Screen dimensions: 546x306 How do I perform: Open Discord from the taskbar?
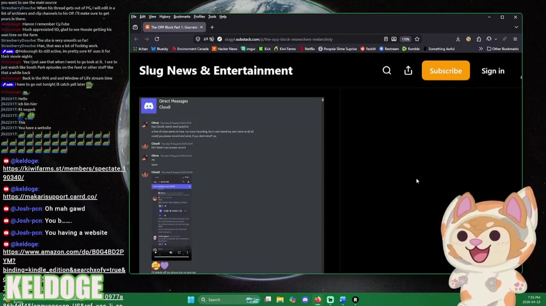(305, 300)
